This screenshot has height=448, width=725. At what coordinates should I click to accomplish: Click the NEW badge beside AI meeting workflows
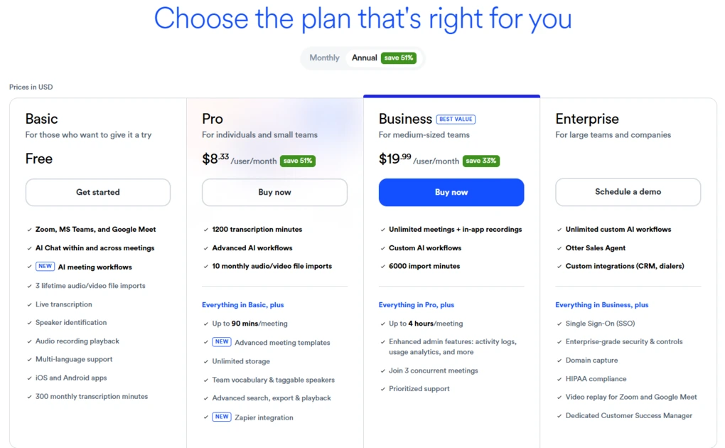45,266
